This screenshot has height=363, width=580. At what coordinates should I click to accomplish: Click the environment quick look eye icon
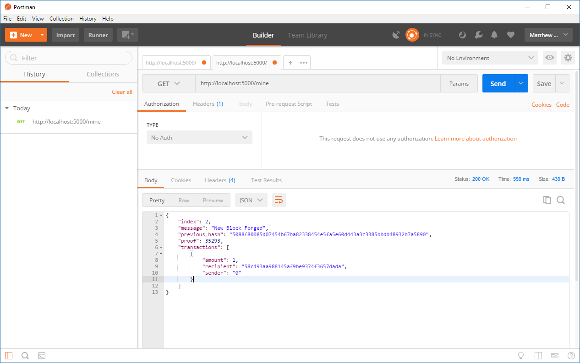tap(550, 58)
